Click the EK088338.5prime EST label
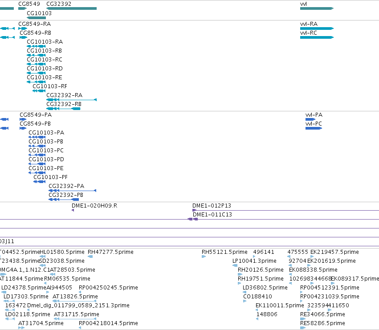The width and height of the screenshot is (379, 330). pyautogui.click(x=313, y=270)
